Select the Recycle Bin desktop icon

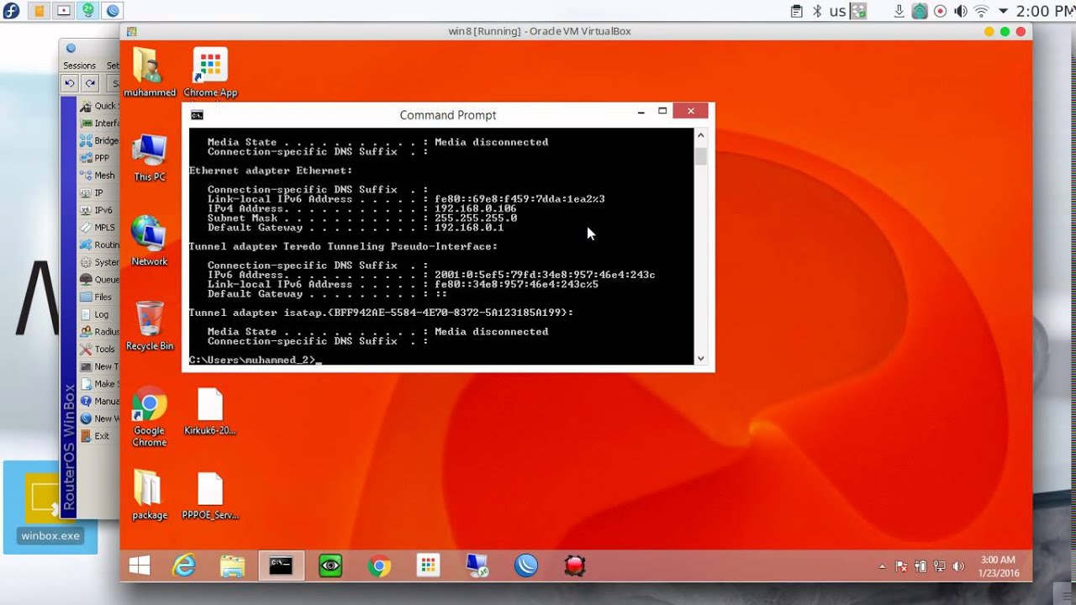[x=150, y=326]
